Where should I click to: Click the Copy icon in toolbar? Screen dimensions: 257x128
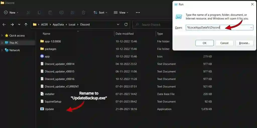(x=39, y=12)
